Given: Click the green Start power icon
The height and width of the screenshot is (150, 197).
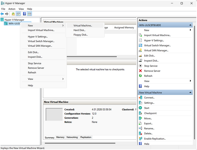Looking at the screenshot, I should [140, 108].
